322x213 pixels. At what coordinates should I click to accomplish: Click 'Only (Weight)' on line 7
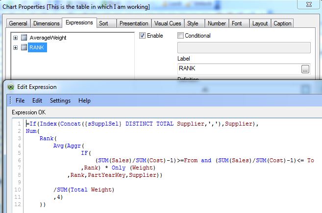[133, 168]
